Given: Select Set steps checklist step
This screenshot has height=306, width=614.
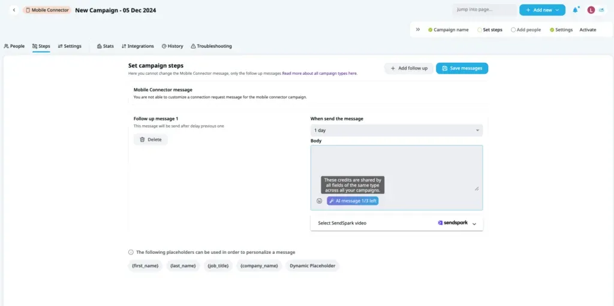Looking at the screenshot, I should tap(490, 30).
